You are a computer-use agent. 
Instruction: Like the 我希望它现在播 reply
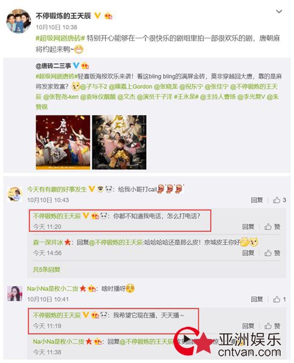click(x=272, y=326)
